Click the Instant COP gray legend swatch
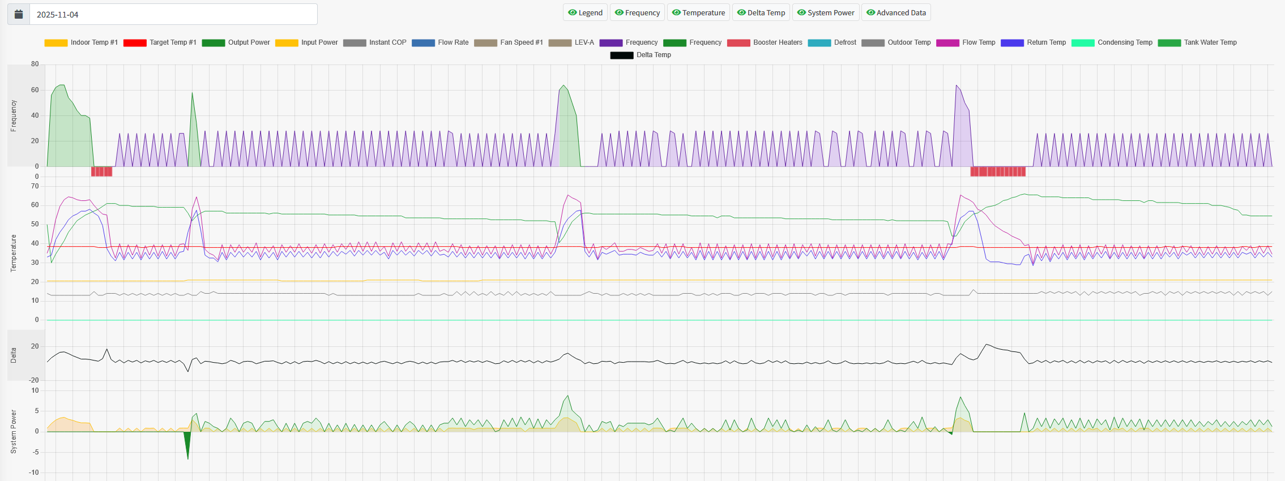The width and height of the screenshot is (1285, 481). point(355,43)
